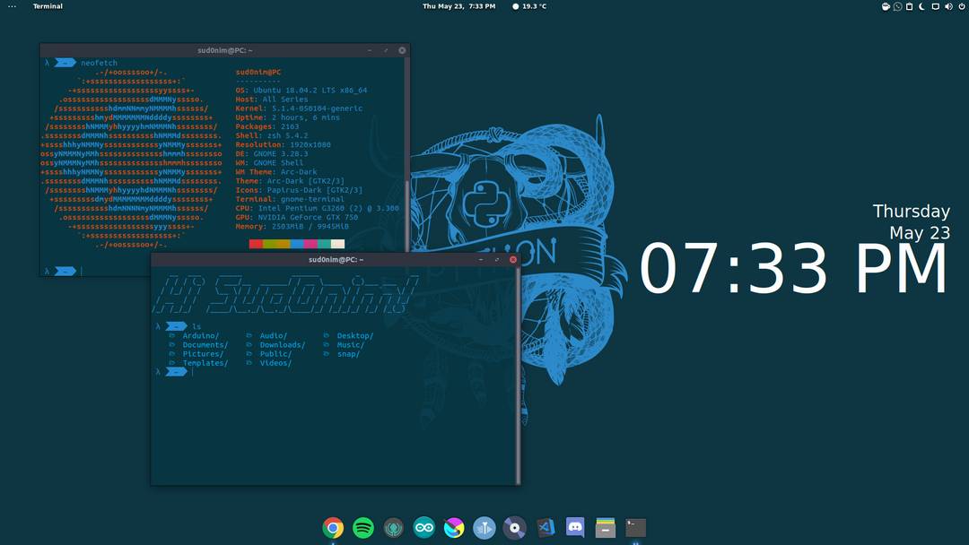969x545 pixels.
Task: Start the Arduino IDE
Action: pos(424,528)
